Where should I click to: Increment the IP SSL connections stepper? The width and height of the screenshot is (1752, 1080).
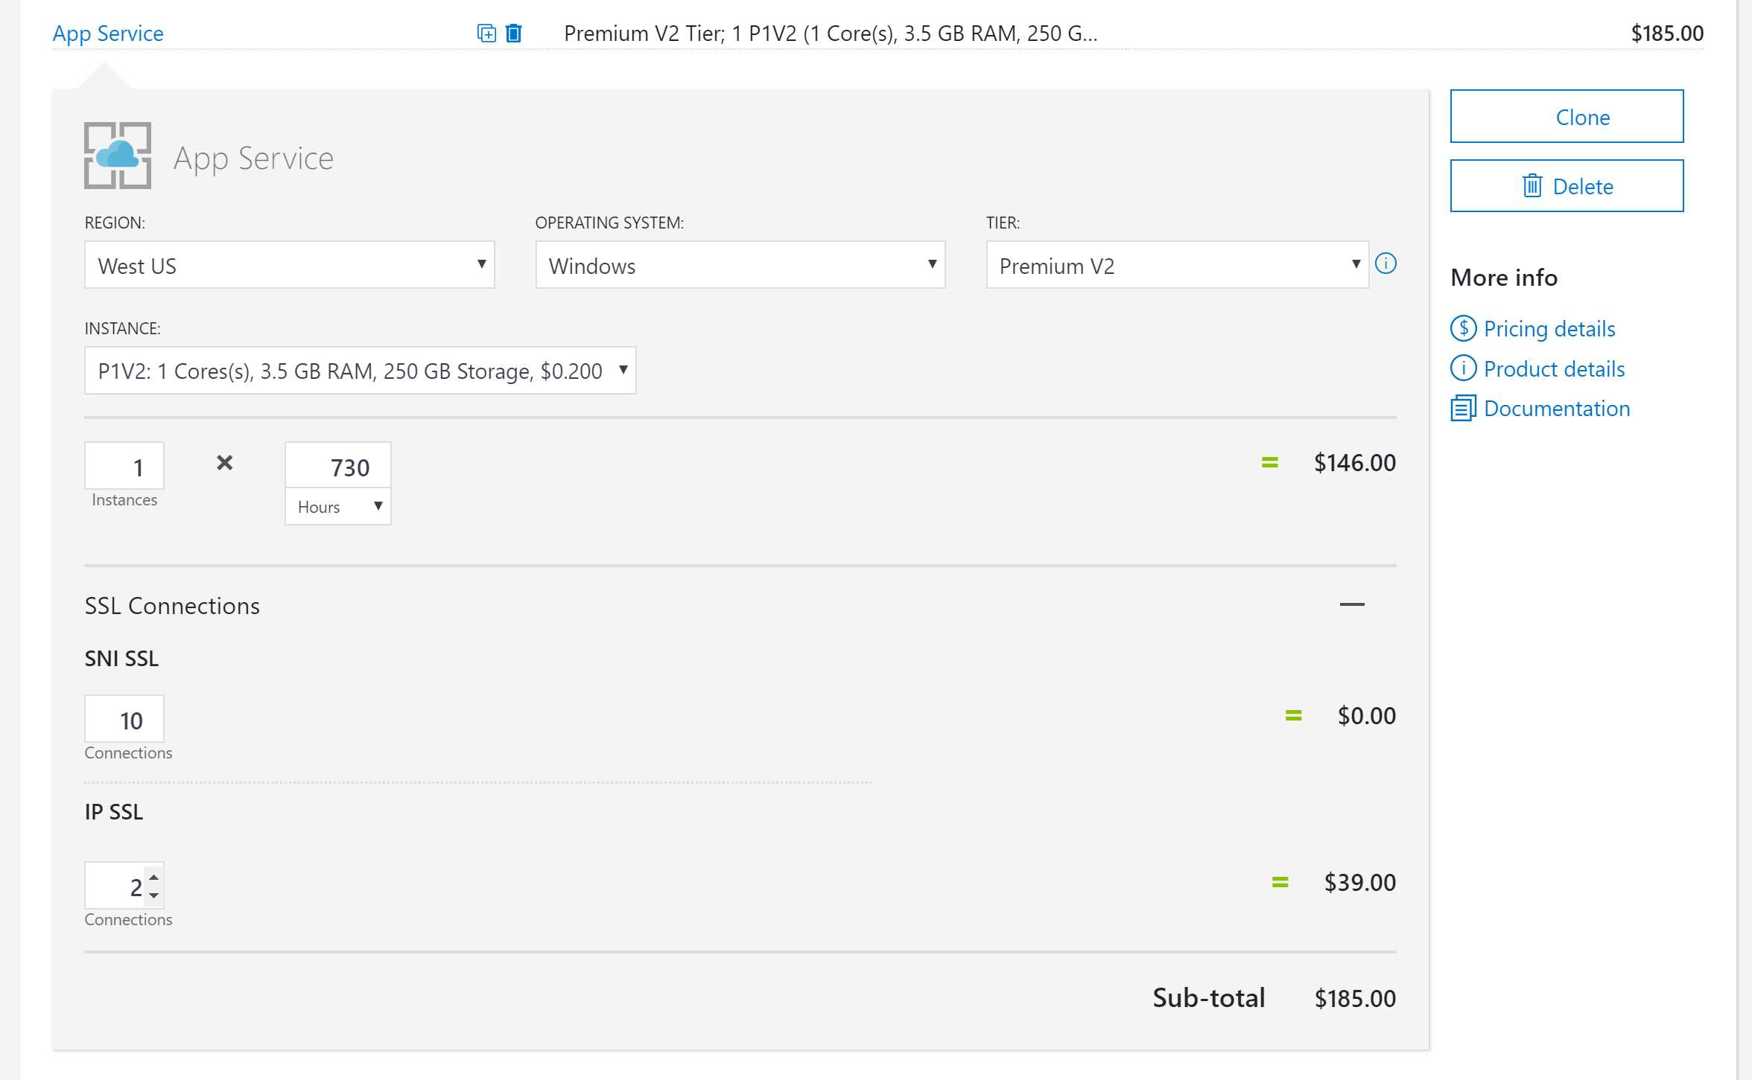(153, 877)
